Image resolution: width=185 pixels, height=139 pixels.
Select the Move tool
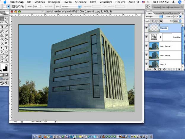click(7, 18)
